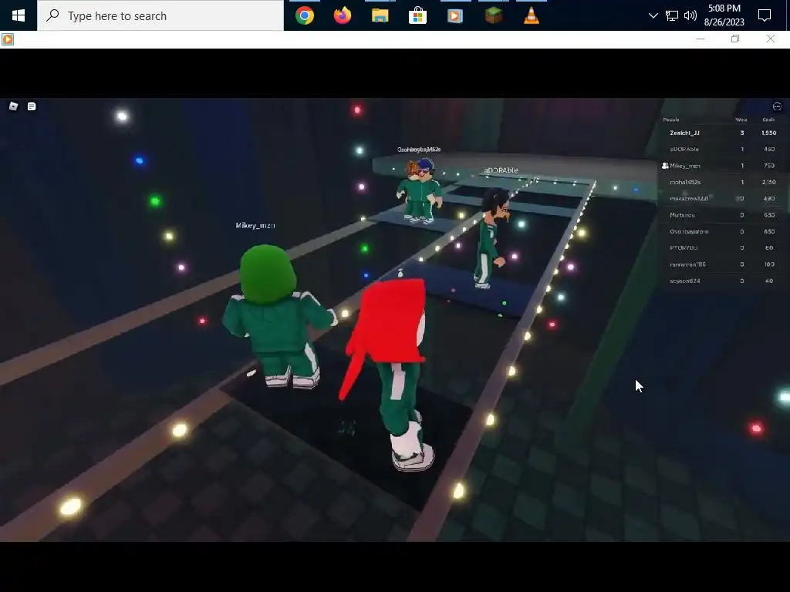Click the volume speaker icon in the tray

click(x=690, y=15)
